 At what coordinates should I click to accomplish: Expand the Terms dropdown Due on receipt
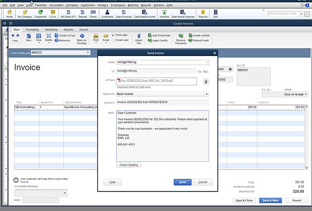(x=306, y=94)
